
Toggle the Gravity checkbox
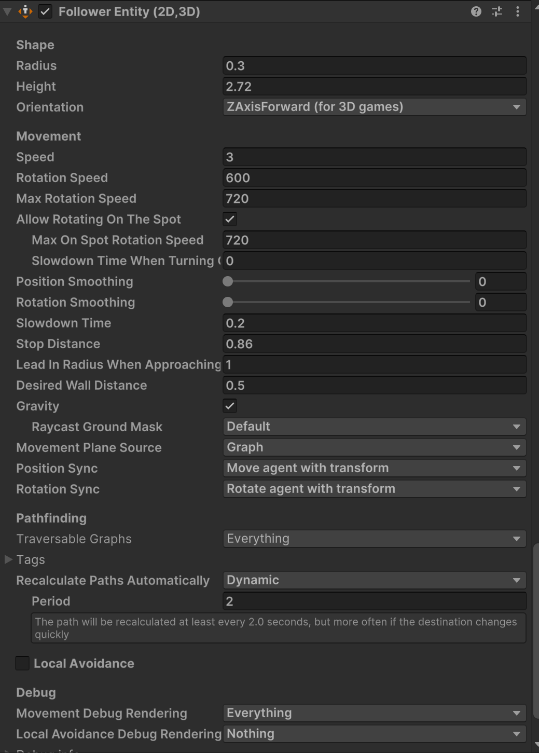coord(230,406)
